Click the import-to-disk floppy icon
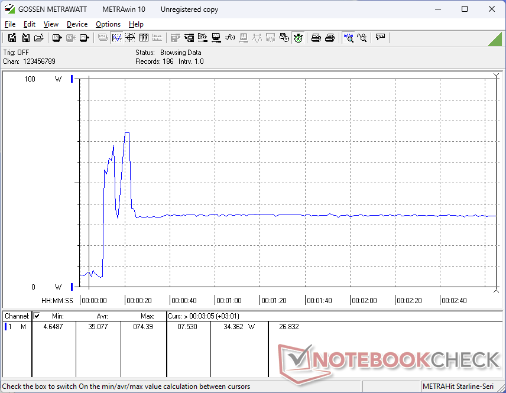 point(25,38)
